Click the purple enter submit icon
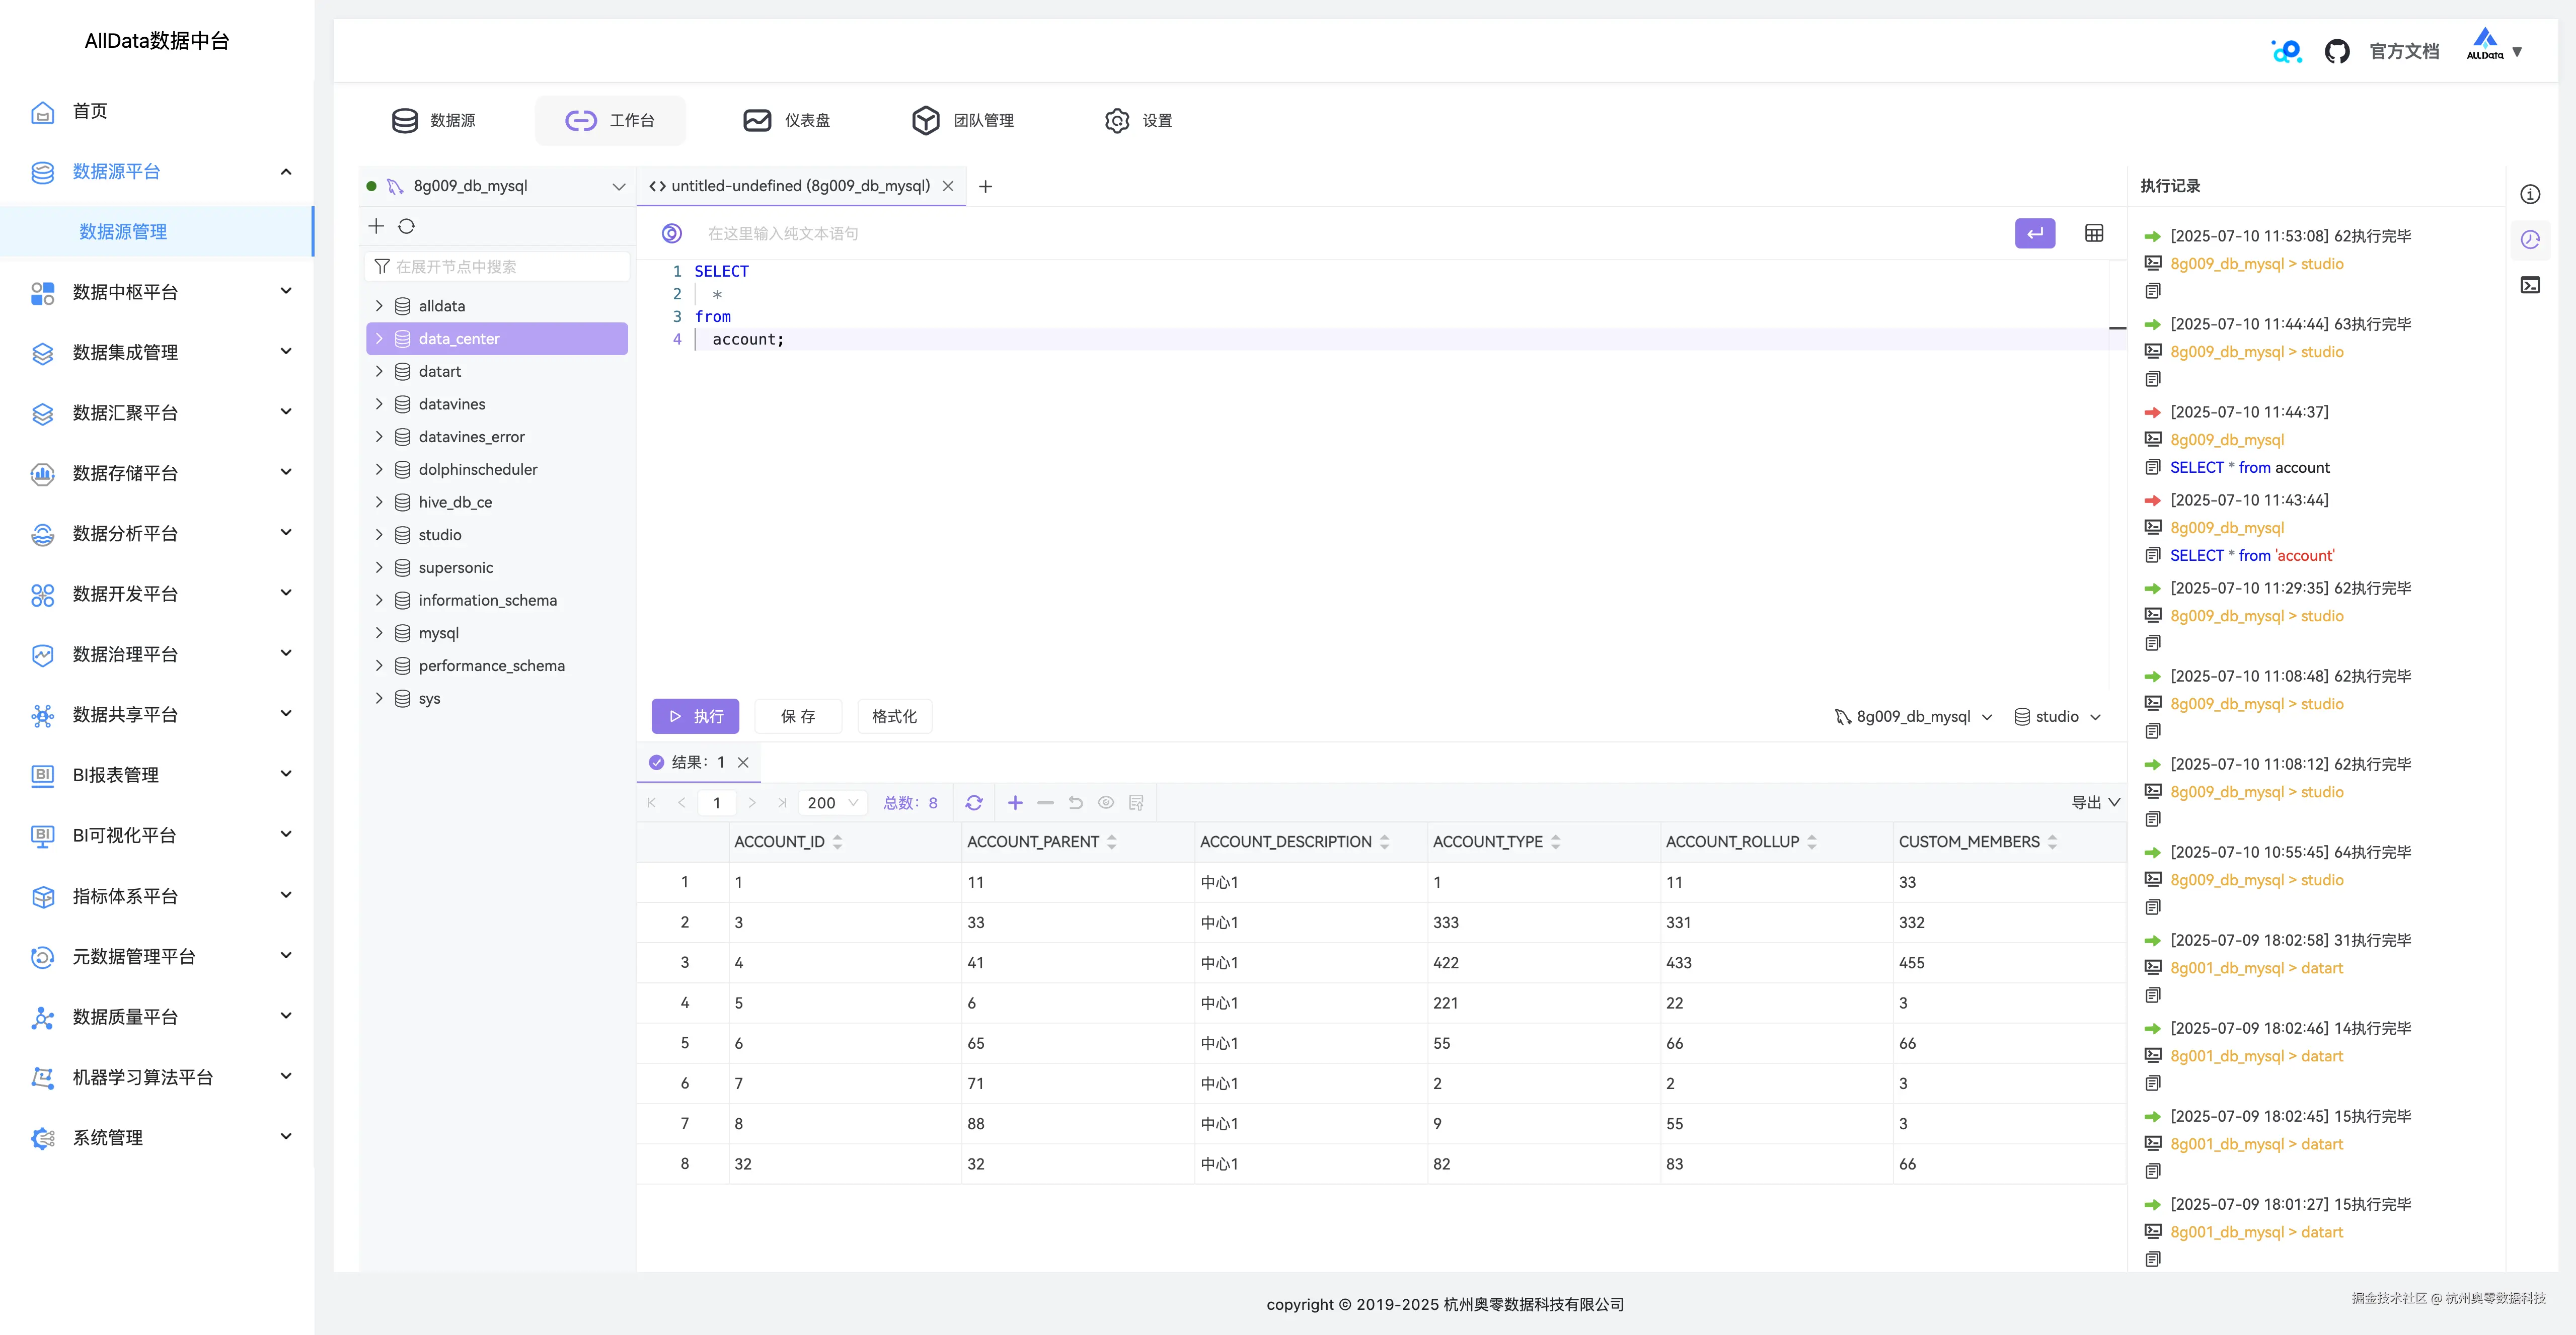 2034,233
